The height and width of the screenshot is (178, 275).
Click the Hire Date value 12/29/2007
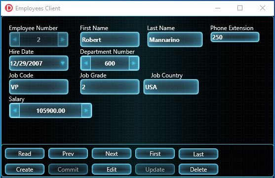[x=26, y=64]
